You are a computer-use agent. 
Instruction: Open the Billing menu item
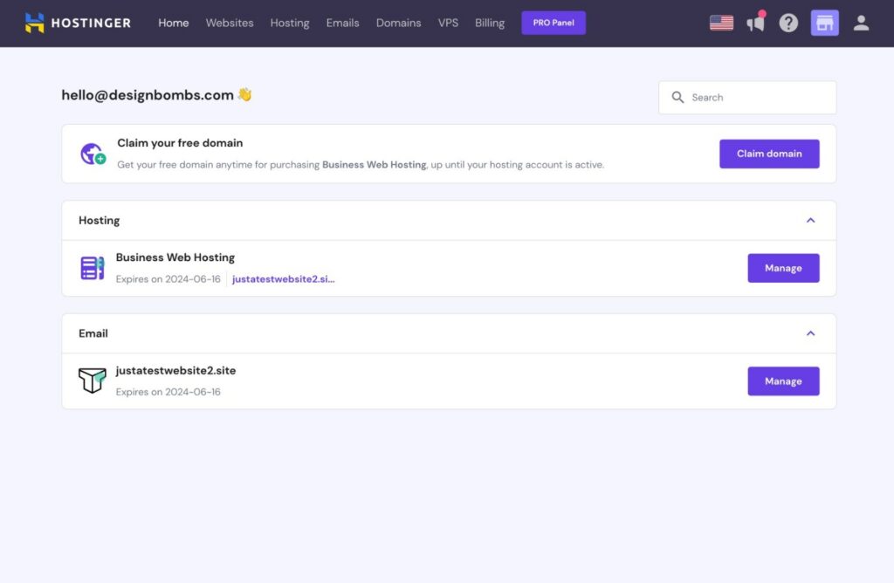click(x=490, y=23)
